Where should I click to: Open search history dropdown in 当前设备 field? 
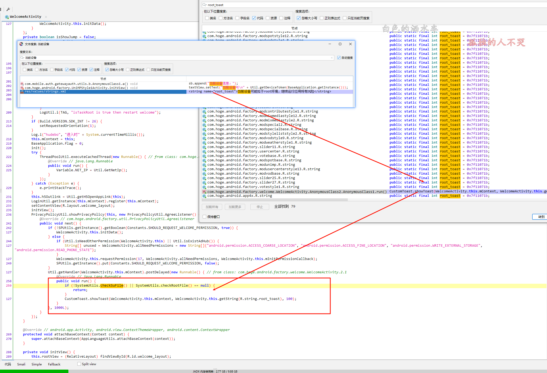point(22,58)
